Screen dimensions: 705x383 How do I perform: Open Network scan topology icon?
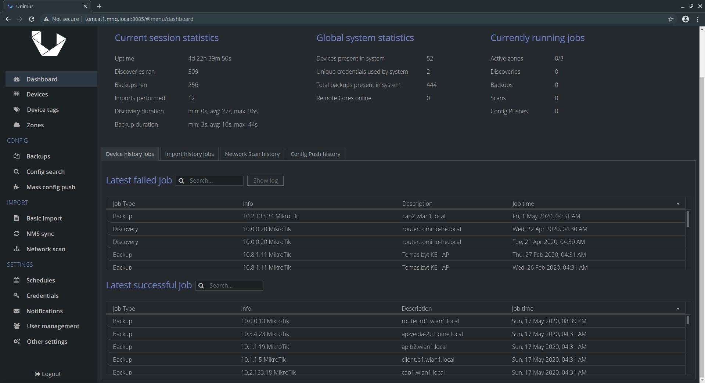[x=17, y=249]
